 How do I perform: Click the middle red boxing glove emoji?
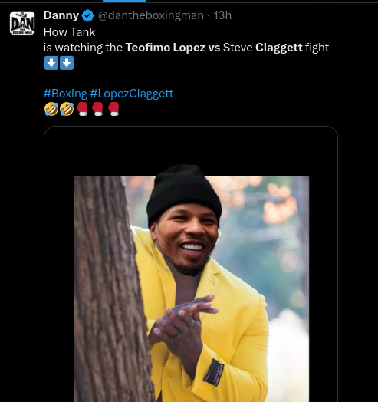(97, 109)
